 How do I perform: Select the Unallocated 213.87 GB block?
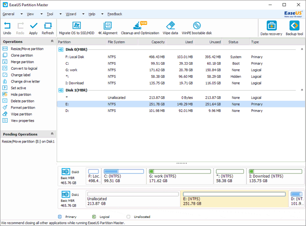[x=133, y=199]
